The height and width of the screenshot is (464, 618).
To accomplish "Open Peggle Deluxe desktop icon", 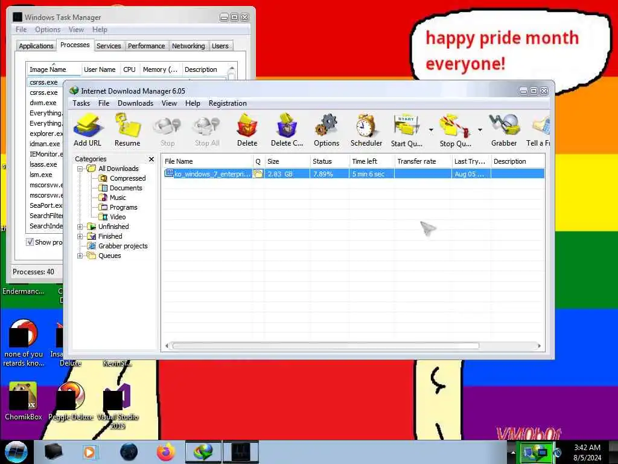I will (x=71, y=401).
